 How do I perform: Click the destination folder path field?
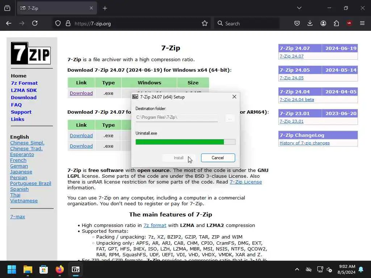(x=176, y=118)
